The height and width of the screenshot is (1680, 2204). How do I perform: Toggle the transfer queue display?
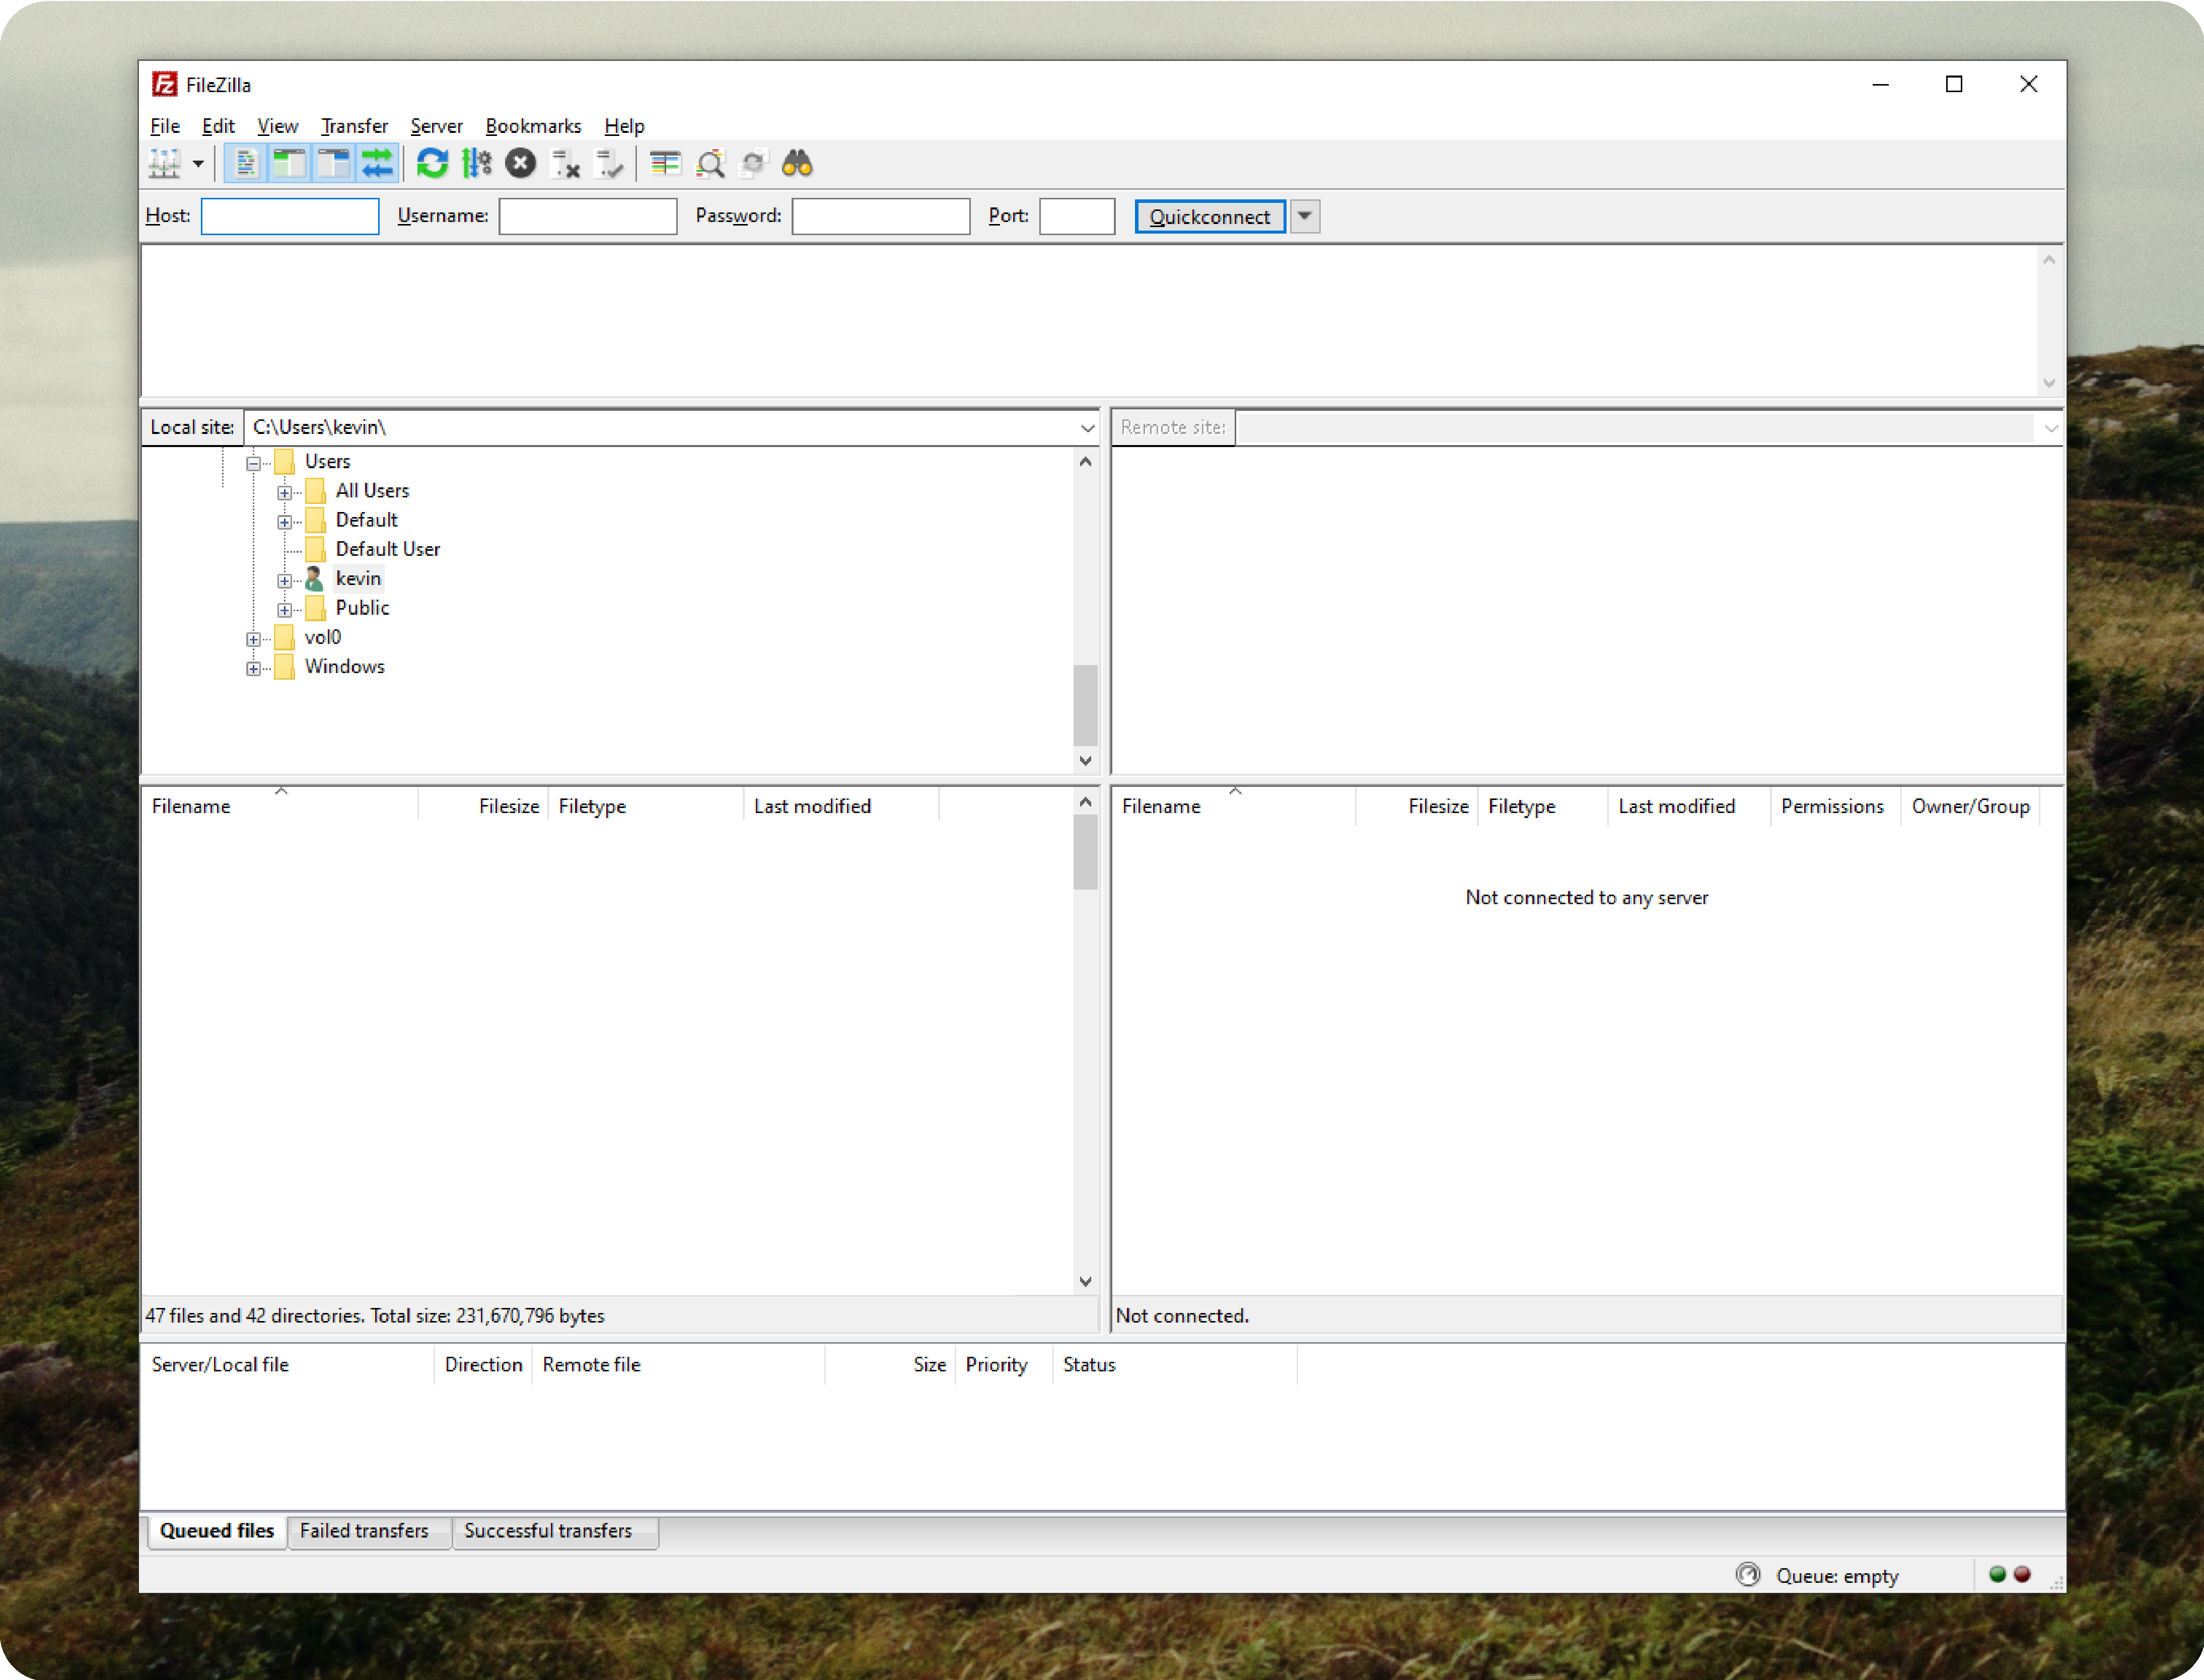pos(377,163)
